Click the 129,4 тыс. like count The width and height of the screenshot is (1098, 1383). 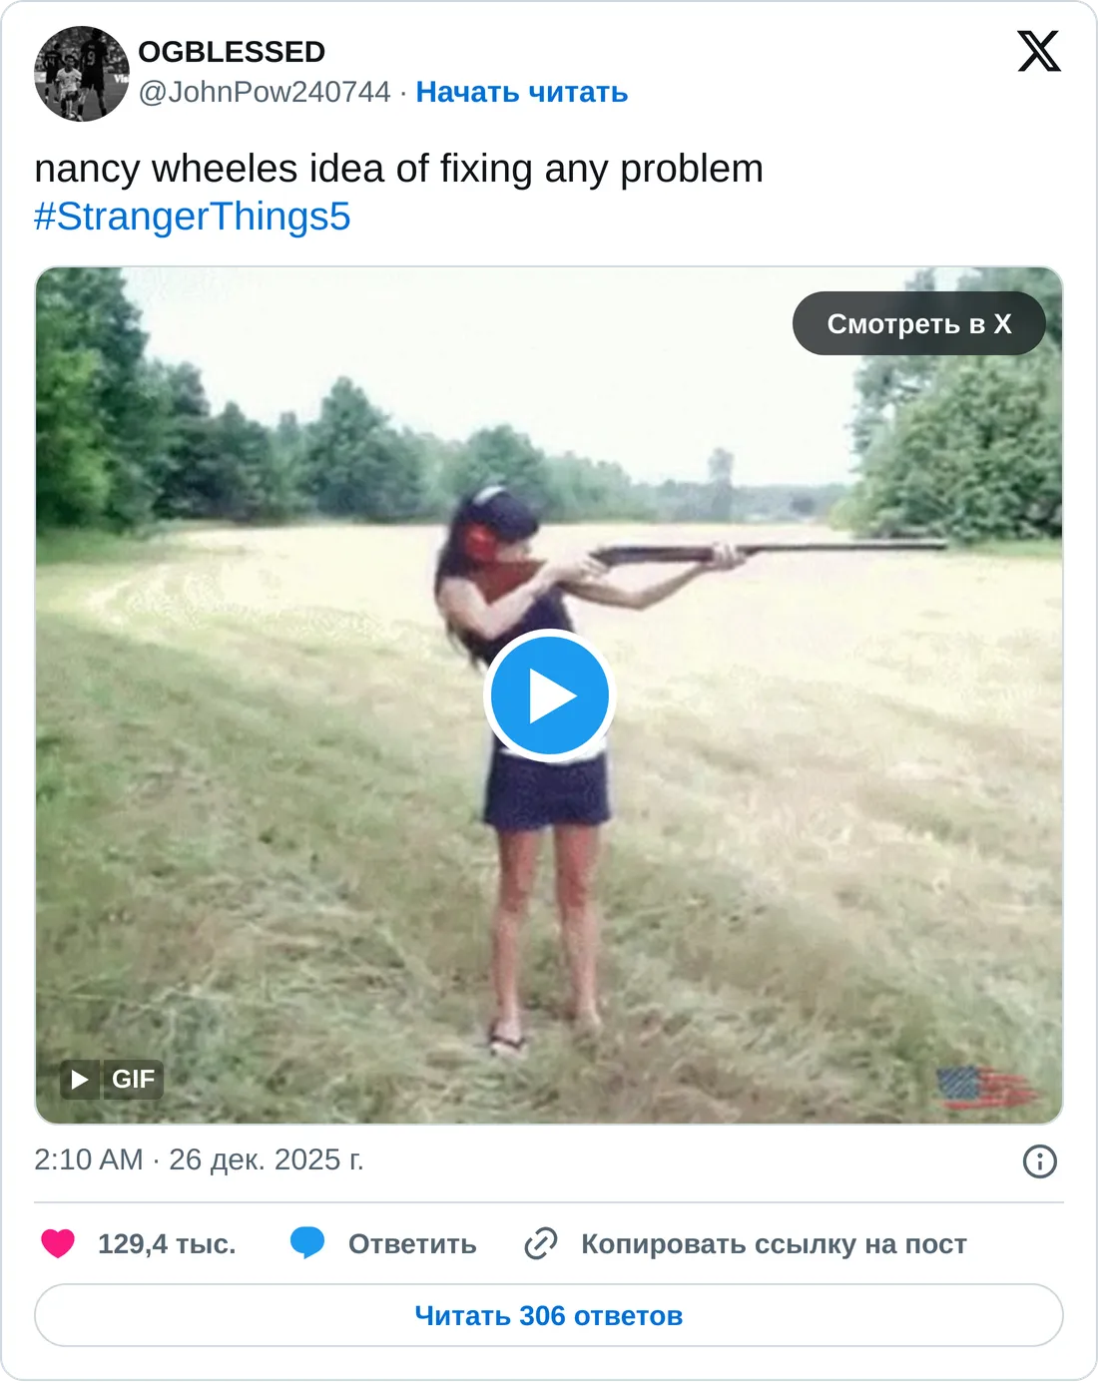tap(167, 1244)
